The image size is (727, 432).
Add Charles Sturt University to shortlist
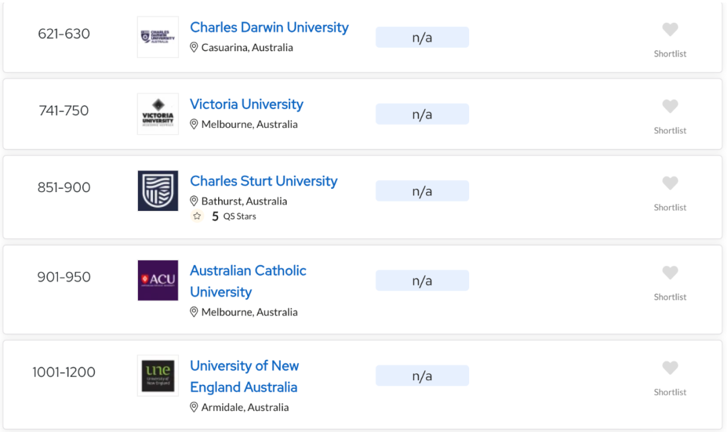click(x=670, y=183)
